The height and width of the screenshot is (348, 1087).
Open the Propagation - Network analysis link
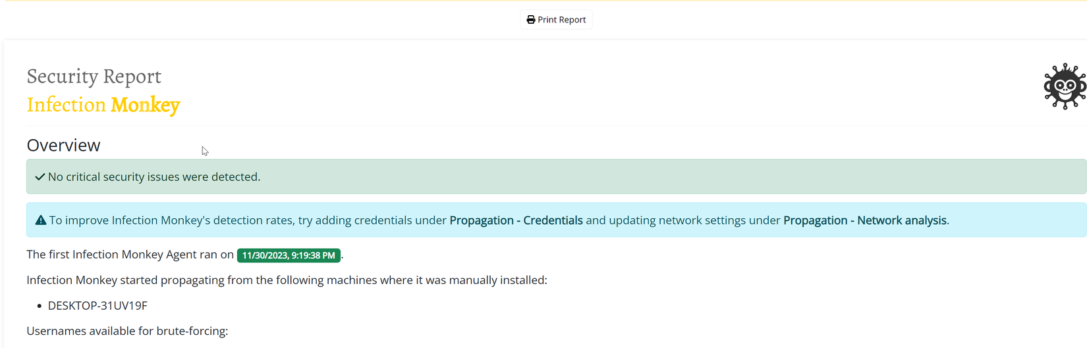pos(864,220)
